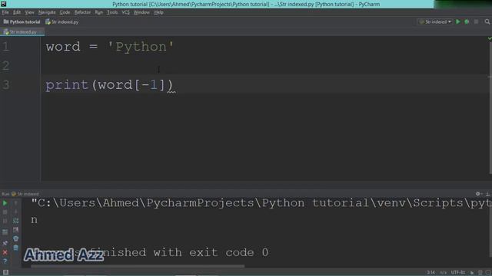Click the horizontal scrollbar in Run console

click(138, 267)
